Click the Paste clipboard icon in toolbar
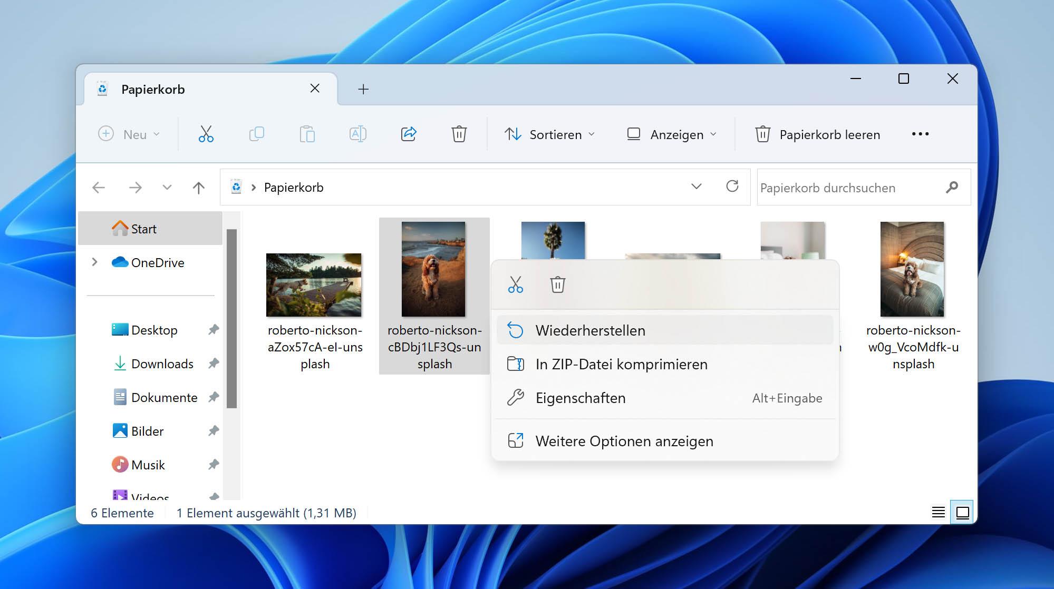The image size is (1054, 589). [307, 134]
